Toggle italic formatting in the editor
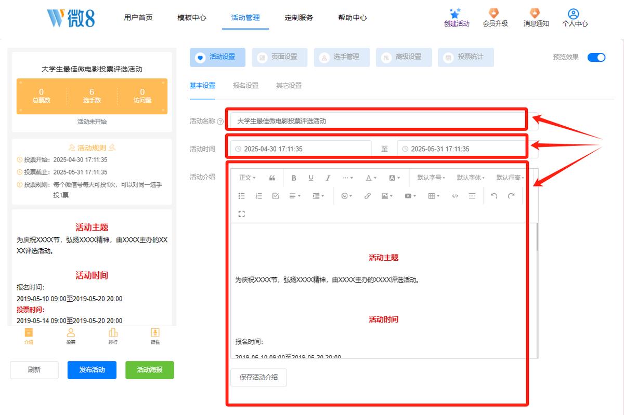 (x=328, y=178)
